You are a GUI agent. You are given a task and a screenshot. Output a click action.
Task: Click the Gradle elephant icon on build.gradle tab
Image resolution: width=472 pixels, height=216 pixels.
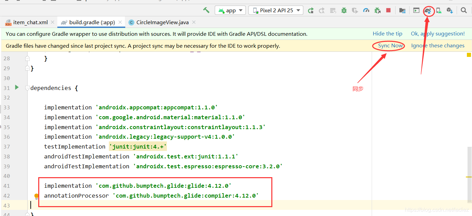[64, 23]
